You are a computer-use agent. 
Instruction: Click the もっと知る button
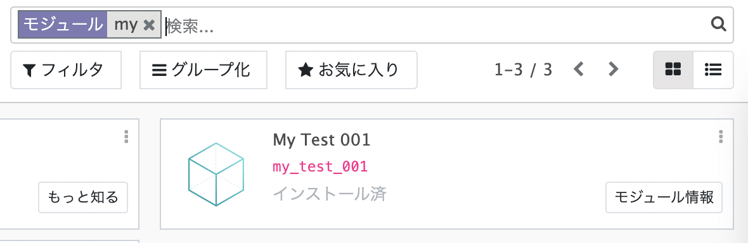[83, 197]
